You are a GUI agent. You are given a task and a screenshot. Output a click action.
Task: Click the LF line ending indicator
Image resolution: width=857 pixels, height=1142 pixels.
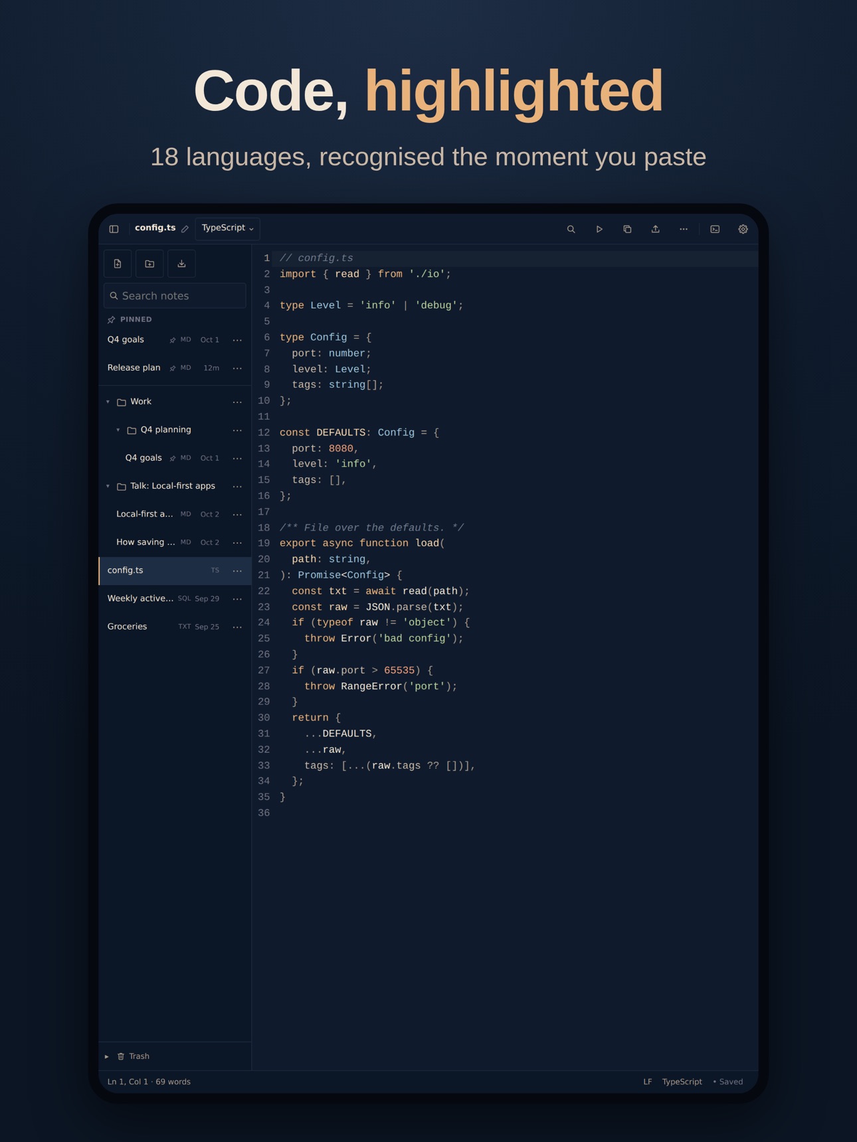pos(647,1082)
